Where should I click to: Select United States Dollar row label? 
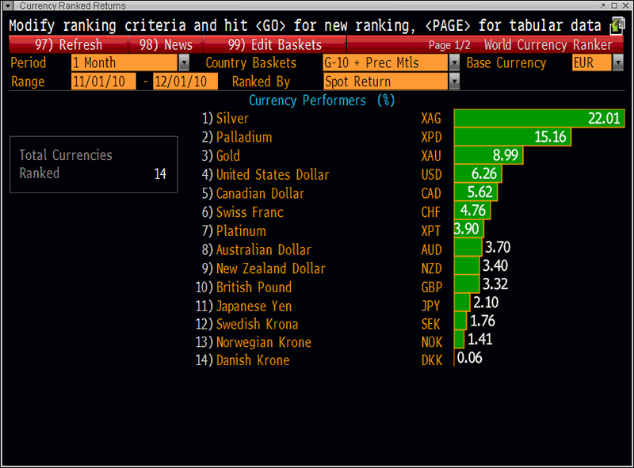click(x=272, y=175)
